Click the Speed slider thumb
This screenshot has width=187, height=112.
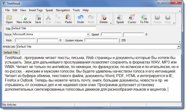coord(123,34)
